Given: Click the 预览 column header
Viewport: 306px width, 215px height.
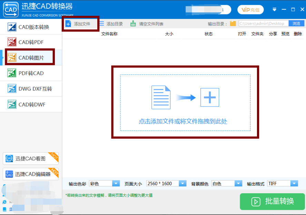Looking at the screenshot, I should (285, 34).
